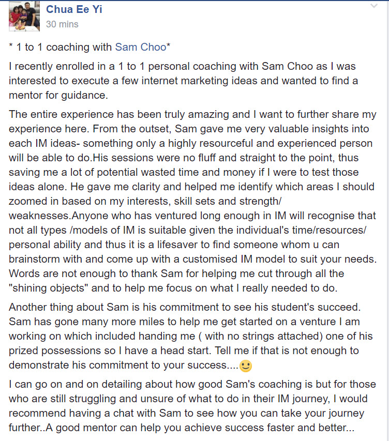Click the final paragraph starting 'I can go on'
Viewport: 389px width, 441px height.
click(192, 406)
